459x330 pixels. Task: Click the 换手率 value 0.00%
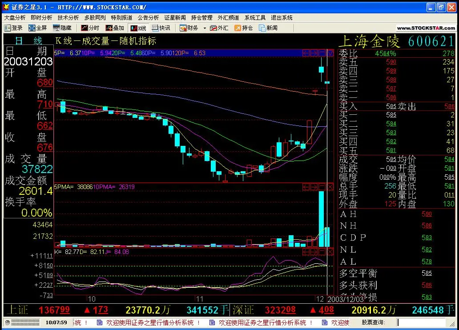tap(36, 213)
